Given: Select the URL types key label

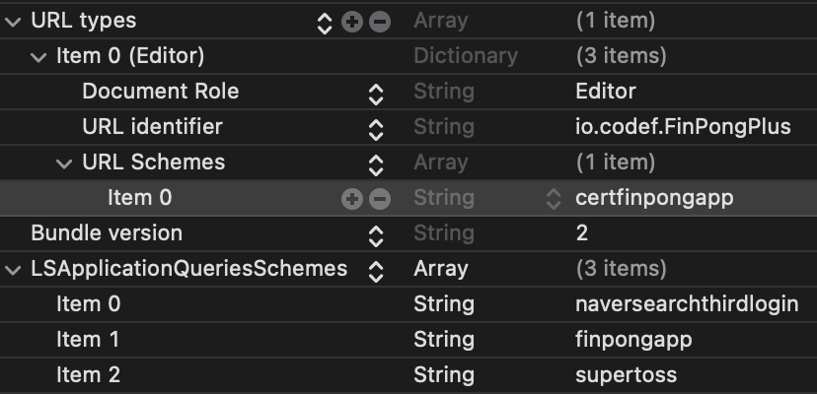Looking at the screenshot, I should pos(84,21).
